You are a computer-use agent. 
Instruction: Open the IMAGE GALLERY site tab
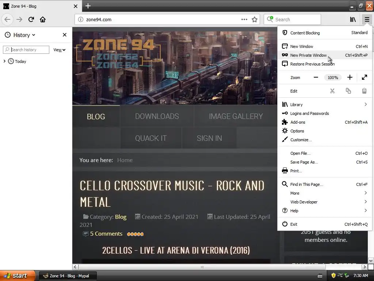pyautogui.click(x=236, y=116)
